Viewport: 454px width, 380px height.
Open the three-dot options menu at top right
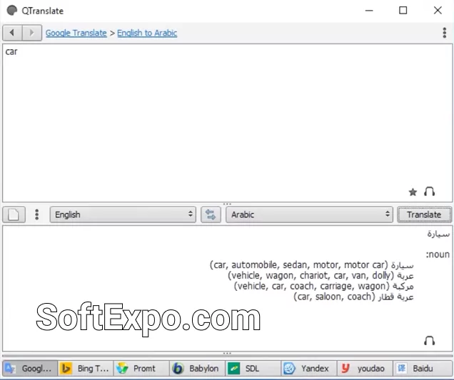444,33
